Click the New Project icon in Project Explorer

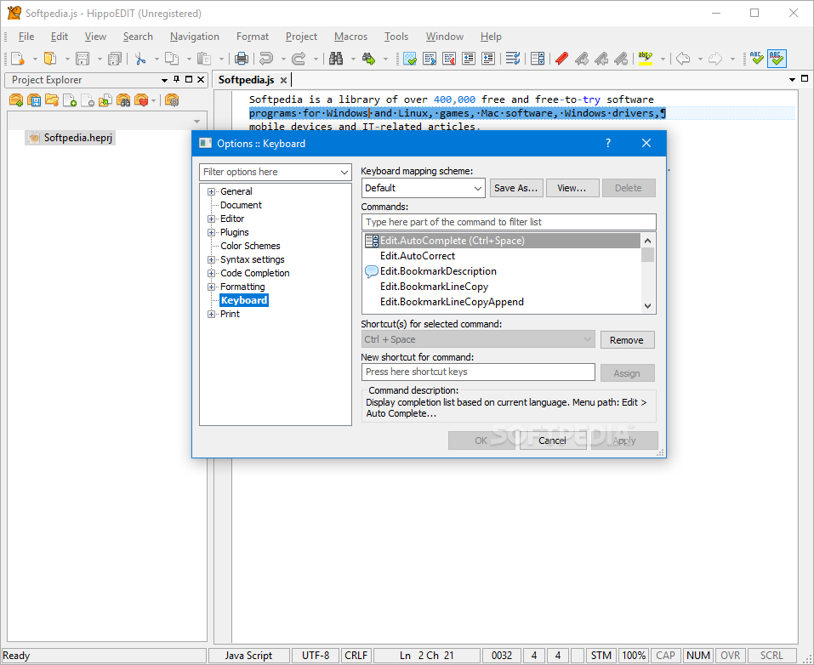point(16,100)
